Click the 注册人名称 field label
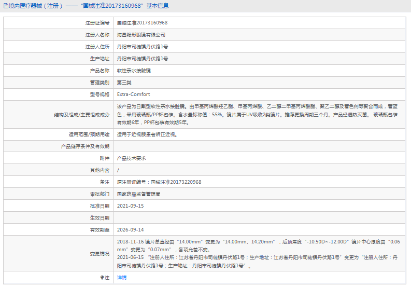 97,35
